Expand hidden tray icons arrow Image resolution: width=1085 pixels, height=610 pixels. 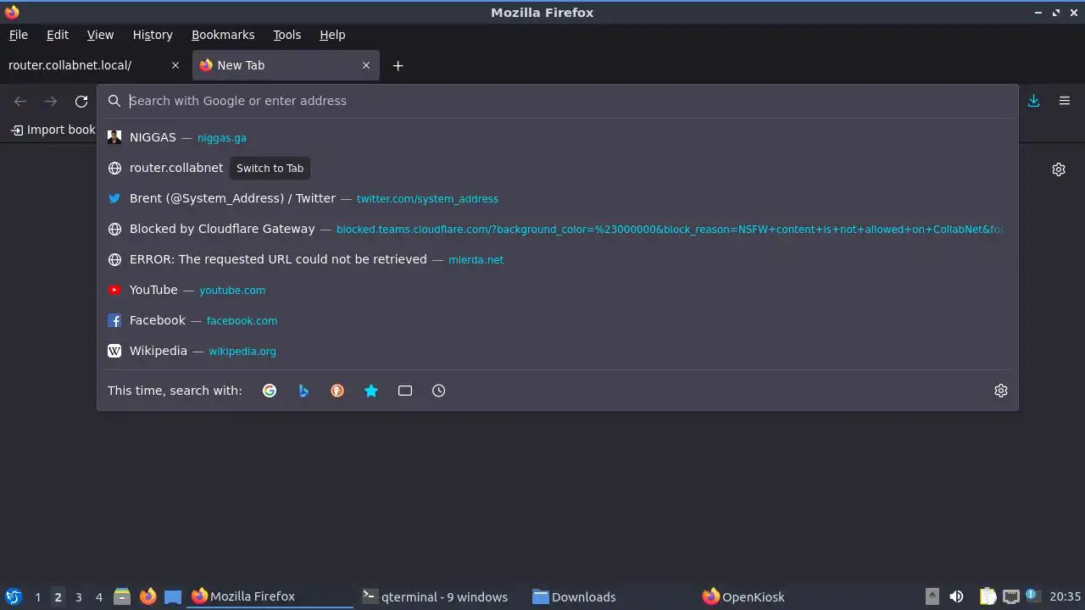click(x=932, y=596)
